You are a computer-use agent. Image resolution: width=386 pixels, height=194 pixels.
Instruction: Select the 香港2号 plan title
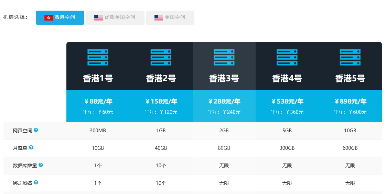161,78
